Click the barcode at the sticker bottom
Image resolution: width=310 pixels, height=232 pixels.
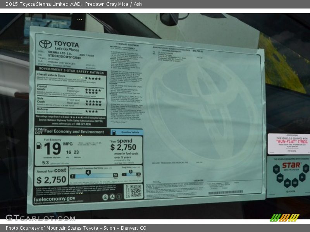[x=226, y=192]
